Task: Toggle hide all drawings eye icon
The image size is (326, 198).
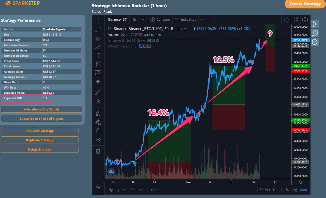Action: tap(98, 140)
